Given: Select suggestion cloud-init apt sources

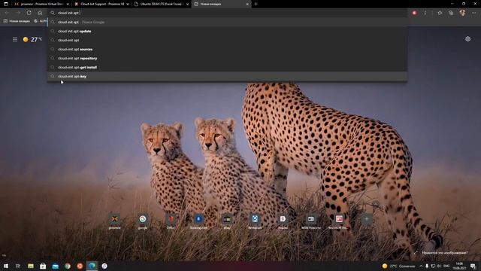Looking at the screenshot, I should pos(227,49).
